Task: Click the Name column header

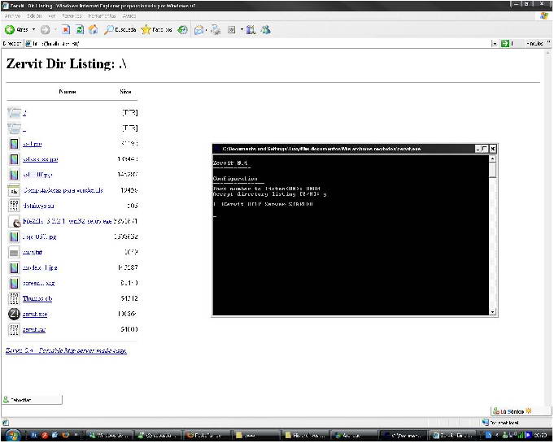Action: pyautogui.click(x=68, y=92)
